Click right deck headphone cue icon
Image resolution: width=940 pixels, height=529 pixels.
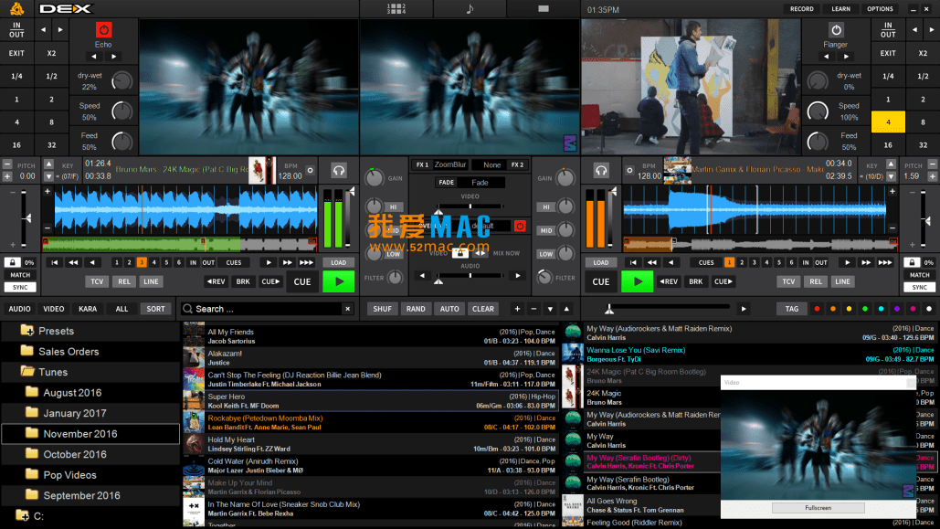coord(601,171)
